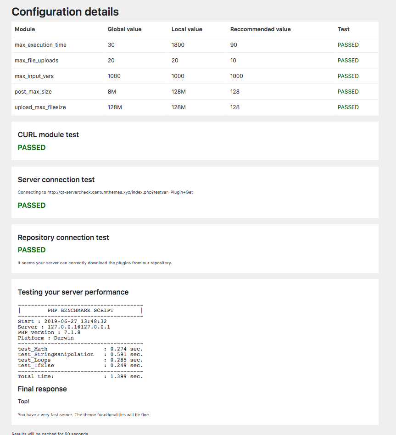
Task: Click the Configuration details heading
Action: tap(65, 12)
